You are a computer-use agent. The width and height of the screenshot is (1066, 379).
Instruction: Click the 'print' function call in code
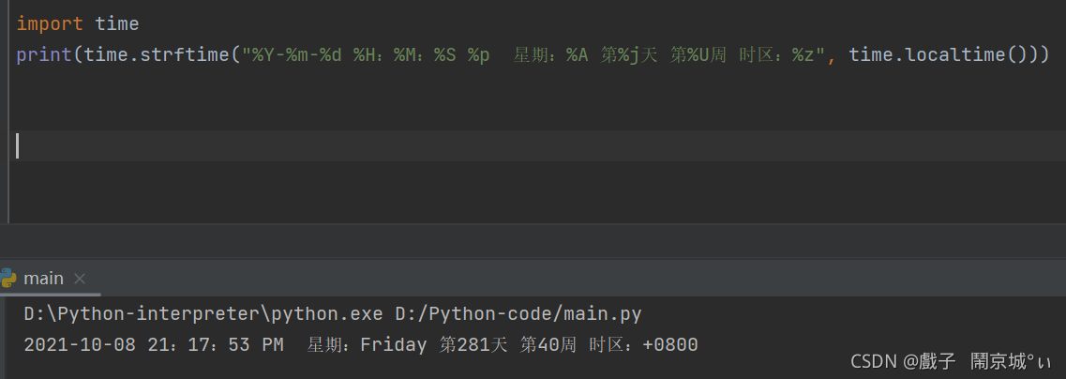coord(44,54)
